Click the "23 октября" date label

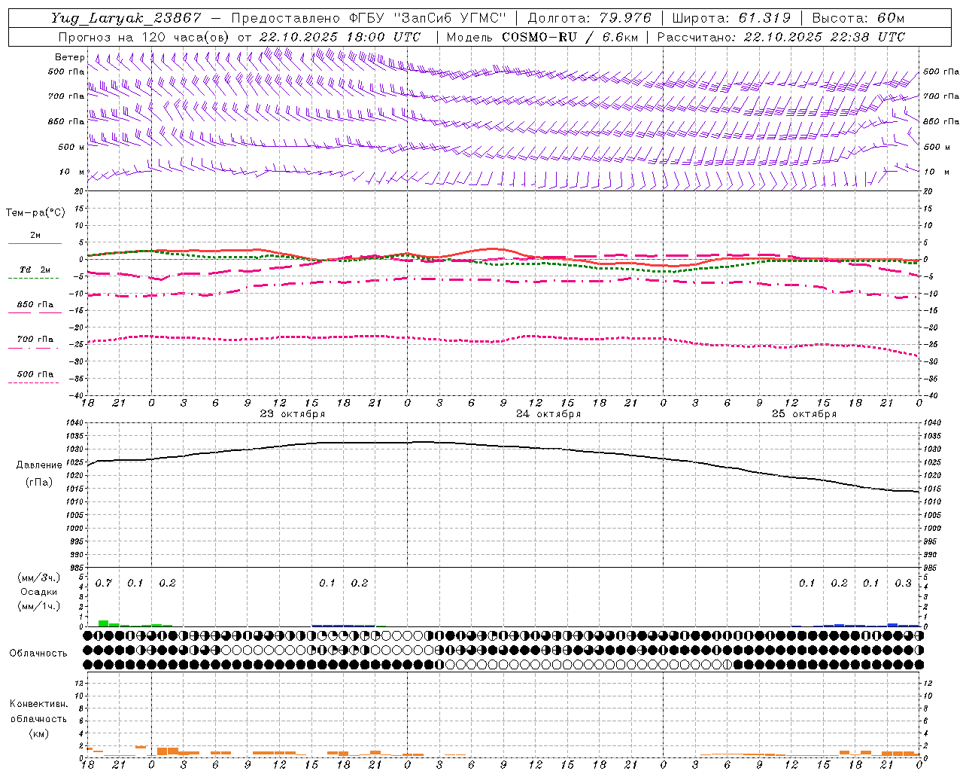[293, 414]
